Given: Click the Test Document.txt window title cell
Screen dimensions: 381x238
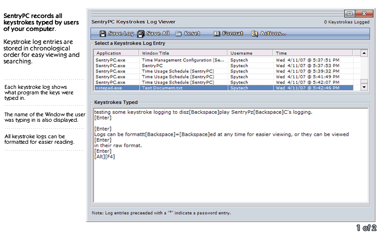Looking at the screenshot, I should pos(183,88).
